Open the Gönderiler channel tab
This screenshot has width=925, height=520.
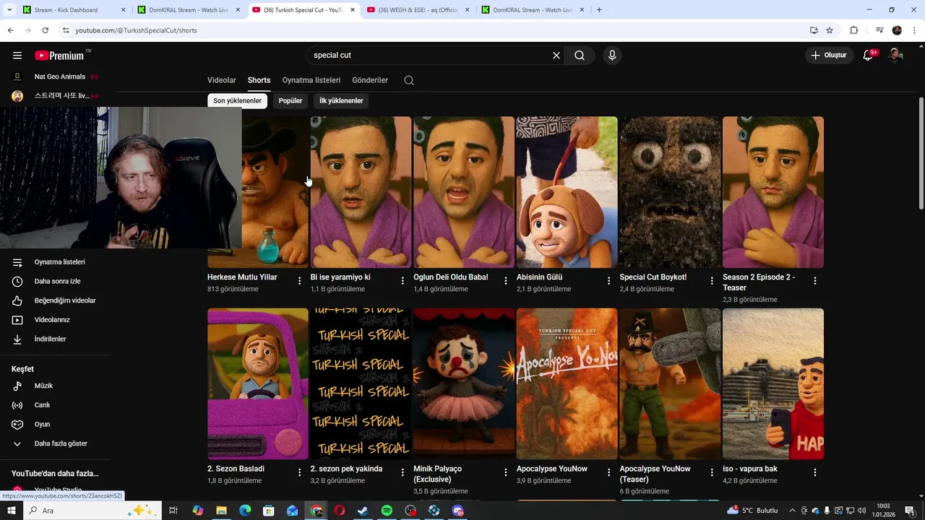370,80
